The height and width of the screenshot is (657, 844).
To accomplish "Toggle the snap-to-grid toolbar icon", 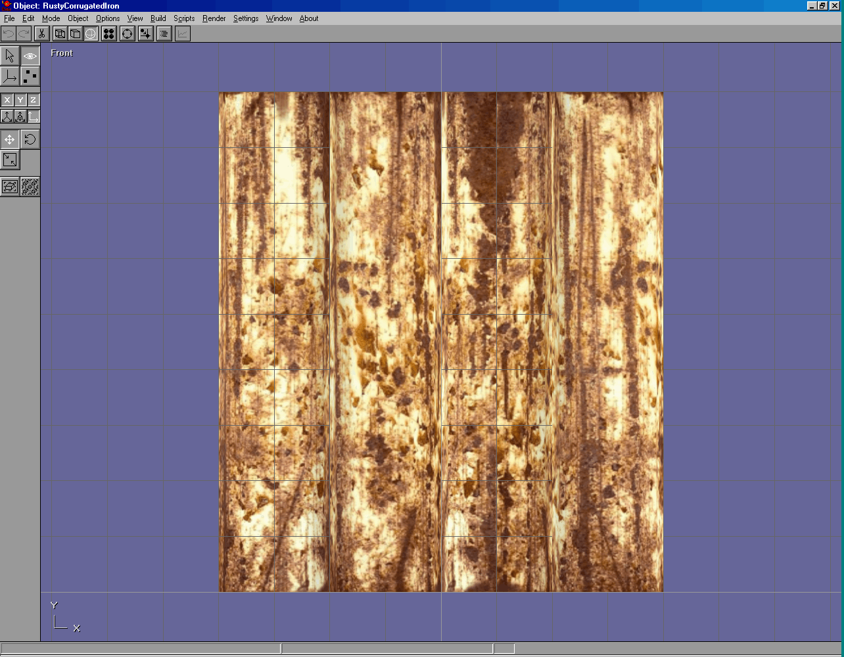I will (146, 34).
